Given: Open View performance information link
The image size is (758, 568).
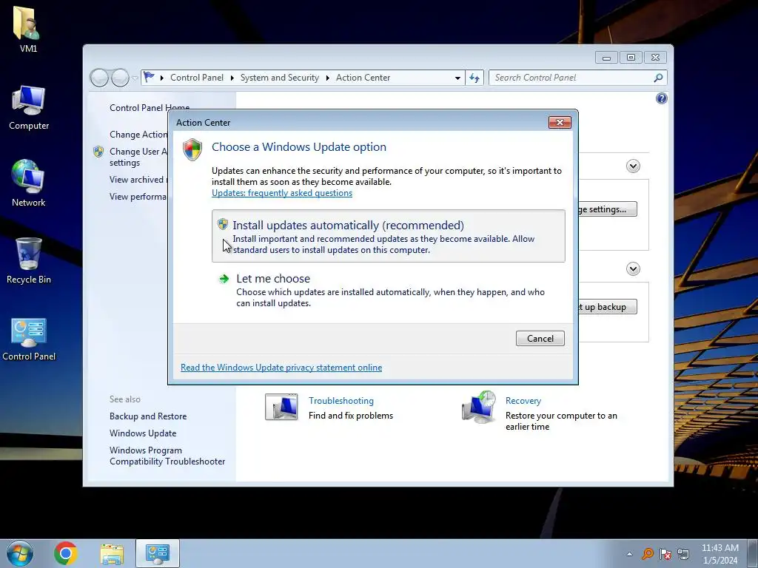Looking at the screenshot, I should [138, 197].
